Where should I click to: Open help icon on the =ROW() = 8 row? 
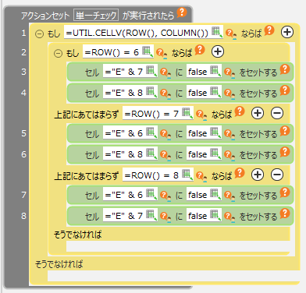click(x=240, y=172)
